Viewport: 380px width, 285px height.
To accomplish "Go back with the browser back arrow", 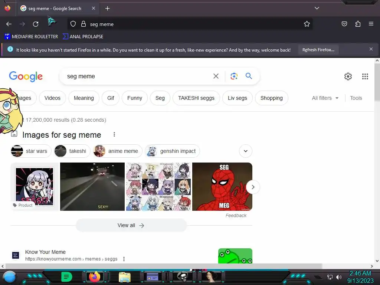I will click(9, 24).
